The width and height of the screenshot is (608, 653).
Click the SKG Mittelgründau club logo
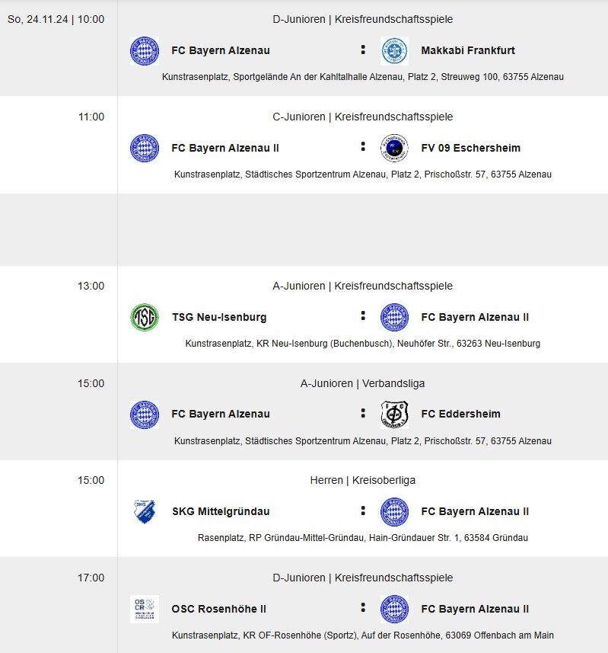click(145, 511)
